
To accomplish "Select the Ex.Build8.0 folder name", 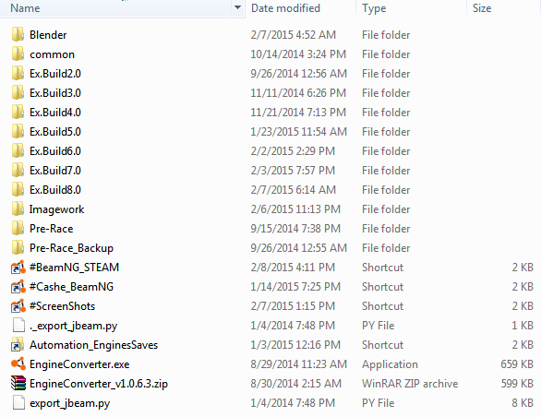I will coord(55,190).
